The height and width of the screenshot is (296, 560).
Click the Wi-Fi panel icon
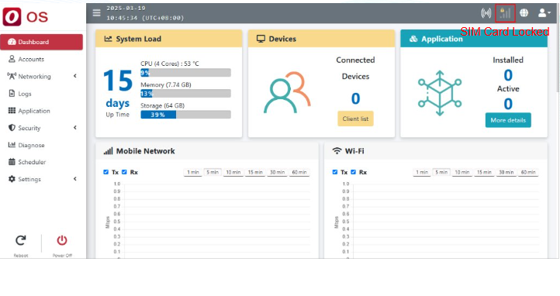[337, 151]
